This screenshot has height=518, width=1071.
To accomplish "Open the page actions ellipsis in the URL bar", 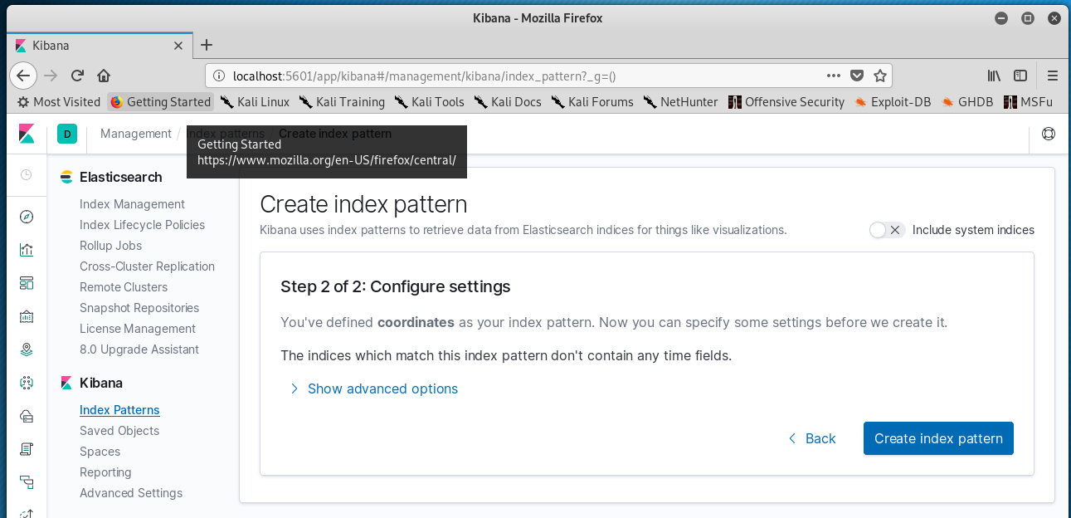I will 834,76.
